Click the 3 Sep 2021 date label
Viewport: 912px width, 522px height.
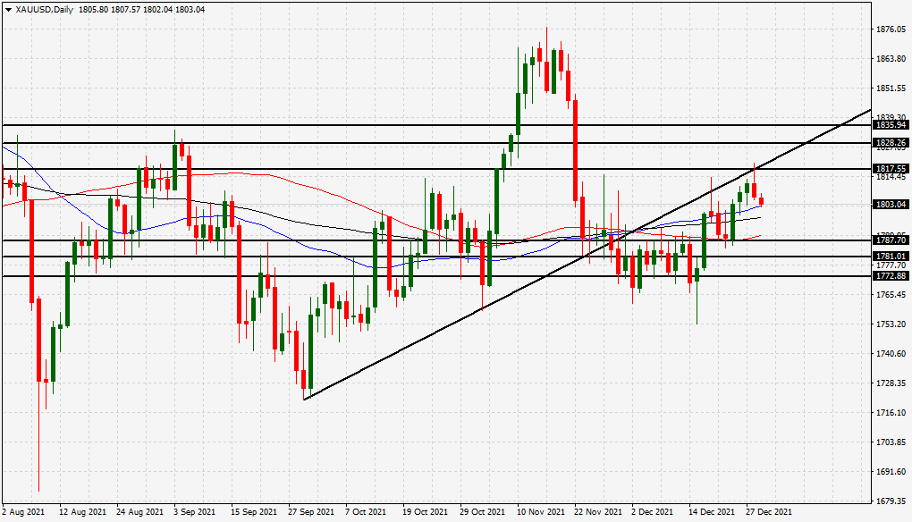tap(194, 512)
